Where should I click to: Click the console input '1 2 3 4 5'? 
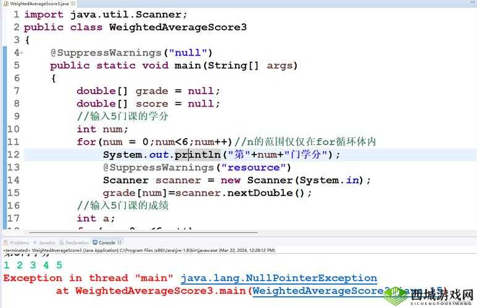33,265
